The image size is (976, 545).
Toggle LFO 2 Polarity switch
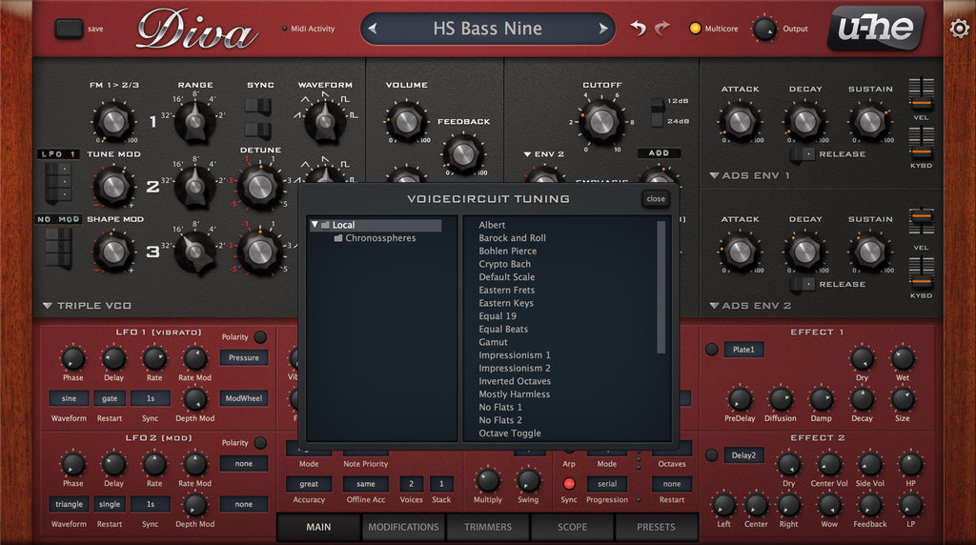(x=260, y=443)
